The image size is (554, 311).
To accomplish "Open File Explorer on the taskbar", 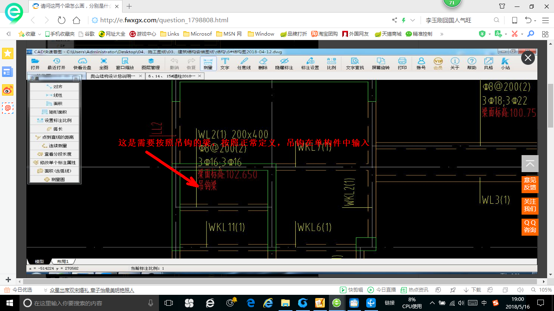I will 286,303.
